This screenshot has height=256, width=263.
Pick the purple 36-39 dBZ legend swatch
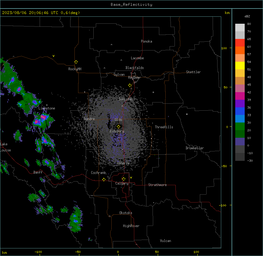(240, 104)
